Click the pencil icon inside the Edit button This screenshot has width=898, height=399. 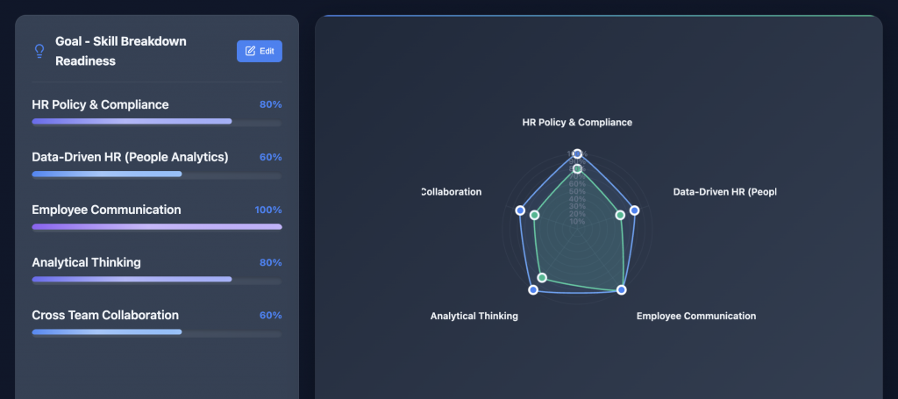(250, 51)
